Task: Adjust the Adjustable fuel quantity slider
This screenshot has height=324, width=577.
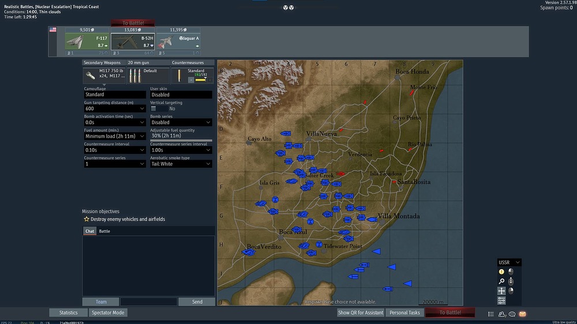Action: coord(181,140)
